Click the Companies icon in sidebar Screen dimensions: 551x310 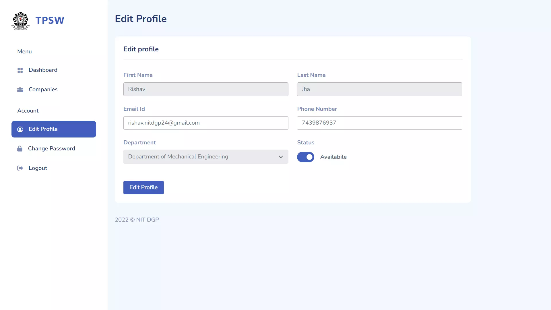[x=20, y=89]
